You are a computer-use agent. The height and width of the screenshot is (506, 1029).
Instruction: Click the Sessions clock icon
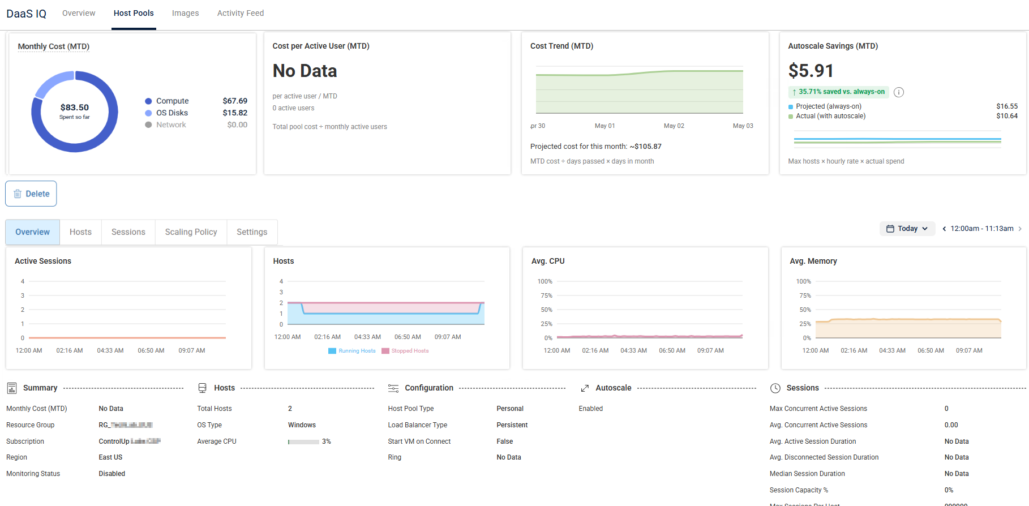coord(775,388)
